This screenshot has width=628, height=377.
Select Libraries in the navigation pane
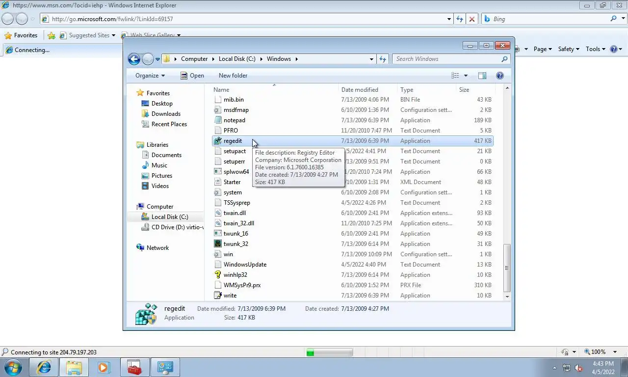[x=157, y=145]
